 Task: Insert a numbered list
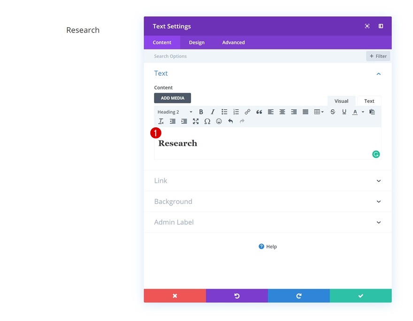pyautogui.click(x=236, y=112)
